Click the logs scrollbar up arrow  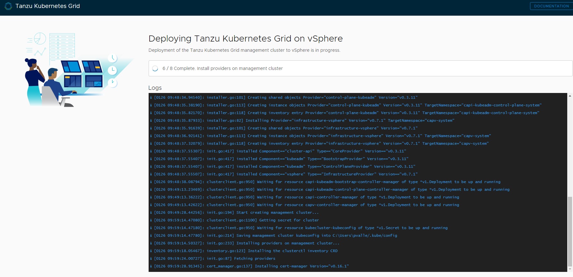[x=570, y=96]
